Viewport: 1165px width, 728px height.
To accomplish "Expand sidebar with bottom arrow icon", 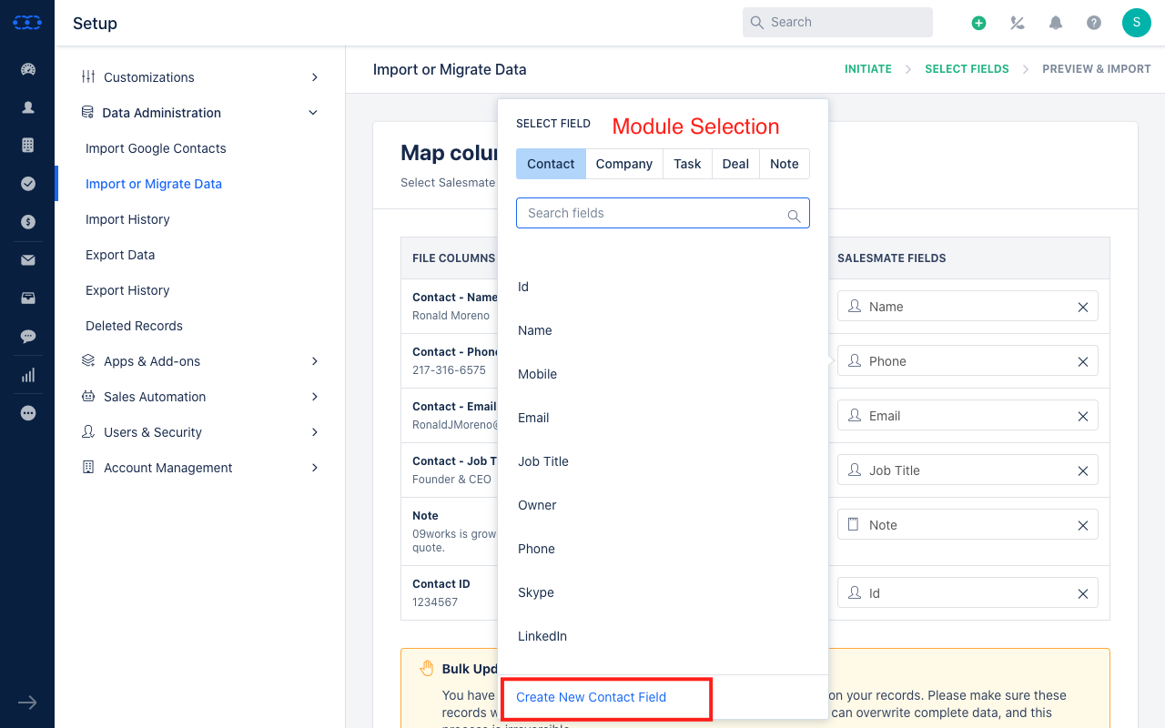I will coord(27,703).
